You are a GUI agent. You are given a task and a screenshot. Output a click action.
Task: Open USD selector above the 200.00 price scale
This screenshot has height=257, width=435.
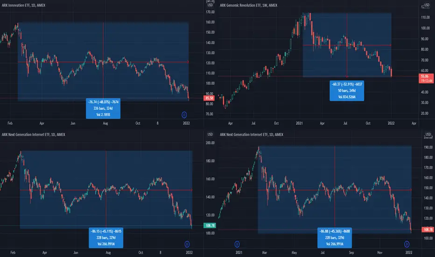[x=210, y=135]
